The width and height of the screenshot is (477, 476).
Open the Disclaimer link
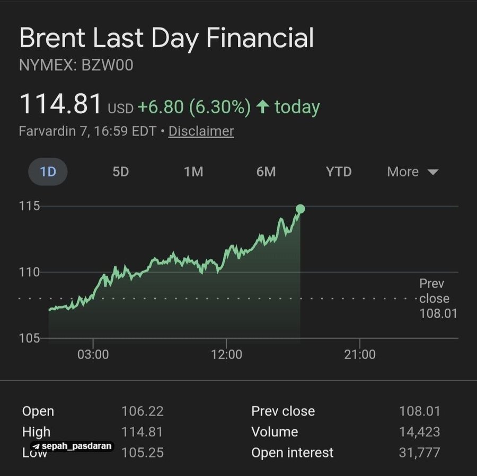coord(201,131)
